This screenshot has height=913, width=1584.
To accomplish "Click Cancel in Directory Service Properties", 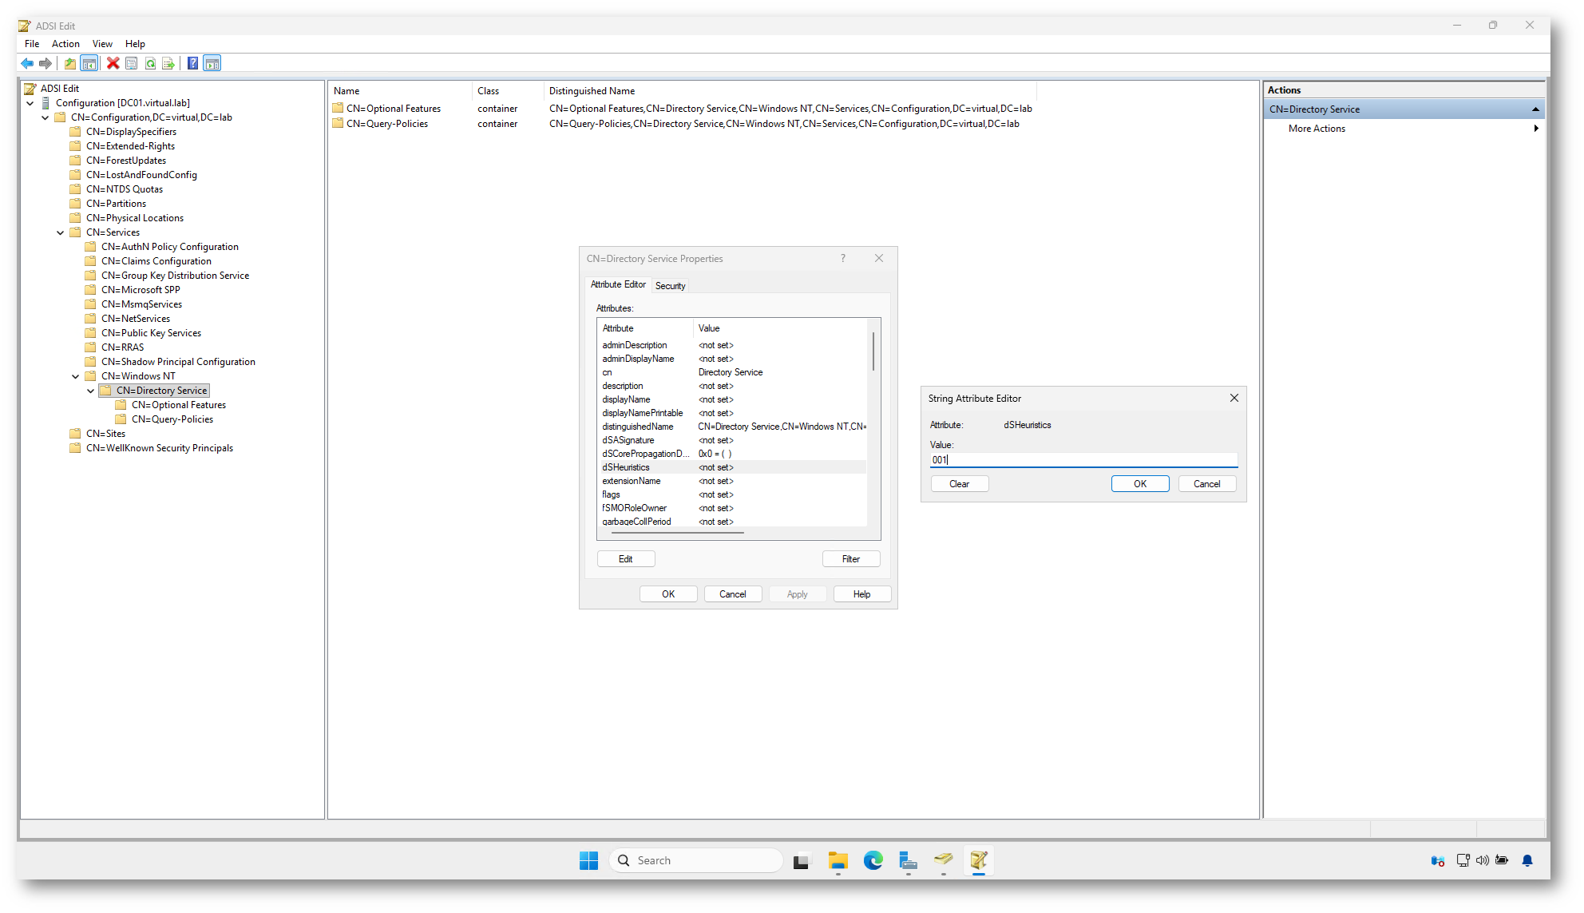I will pyautogui.click(x=733, y=594).
